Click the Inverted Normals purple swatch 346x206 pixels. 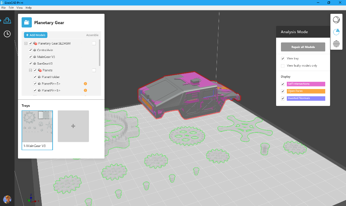pyautogui.click(x=306, y=98)
